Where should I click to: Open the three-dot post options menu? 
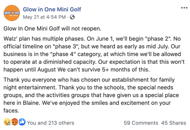tap(184, 7)
